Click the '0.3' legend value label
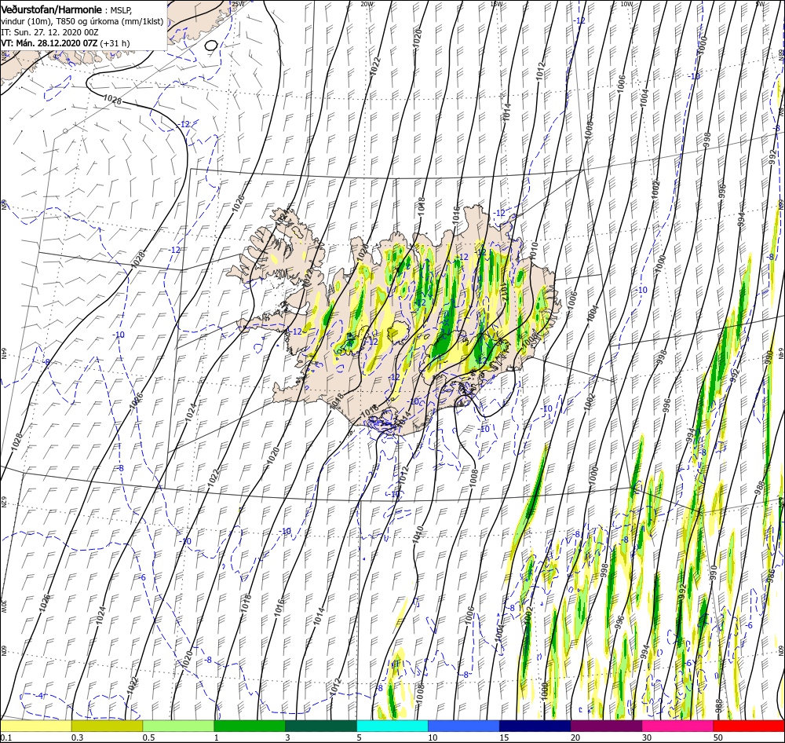This screenshot has height=743, width=785. tap(78, 738)
